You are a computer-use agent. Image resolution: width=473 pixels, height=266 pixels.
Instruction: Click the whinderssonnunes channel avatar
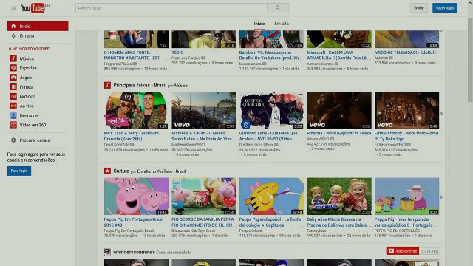tap(107, 252)
